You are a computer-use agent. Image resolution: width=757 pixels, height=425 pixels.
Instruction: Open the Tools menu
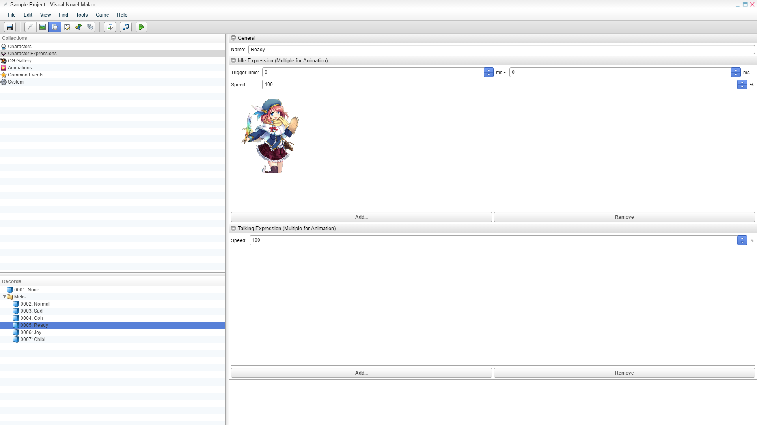tap(82, 15)
